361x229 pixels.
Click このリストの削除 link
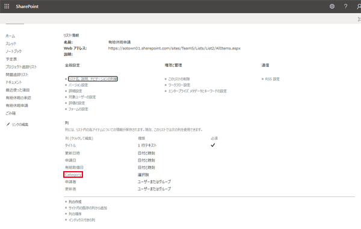point(179,79)
